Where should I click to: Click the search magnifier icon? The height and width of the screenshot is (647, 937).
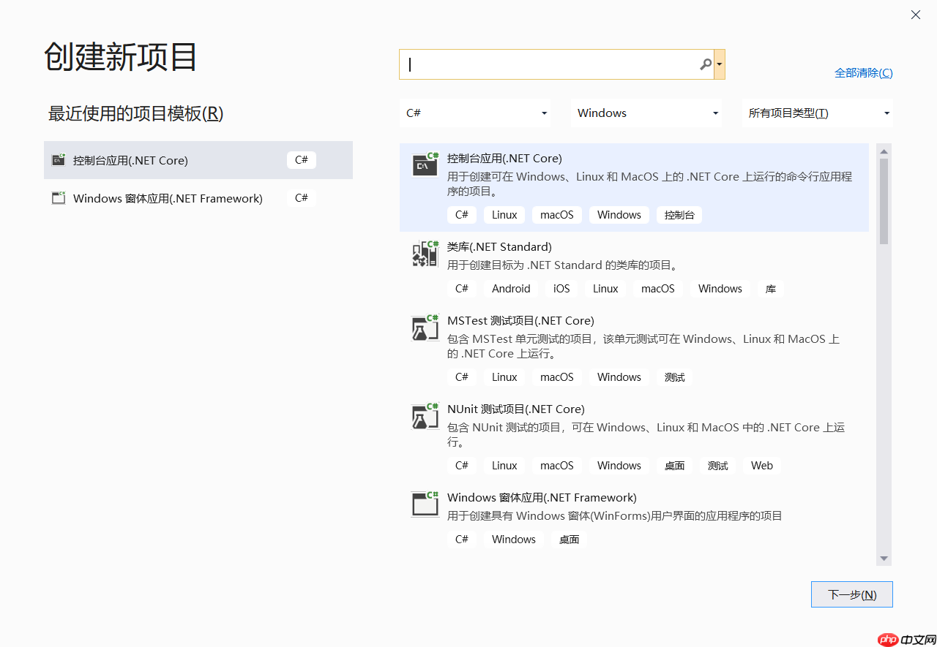click(x=705, y=64)
